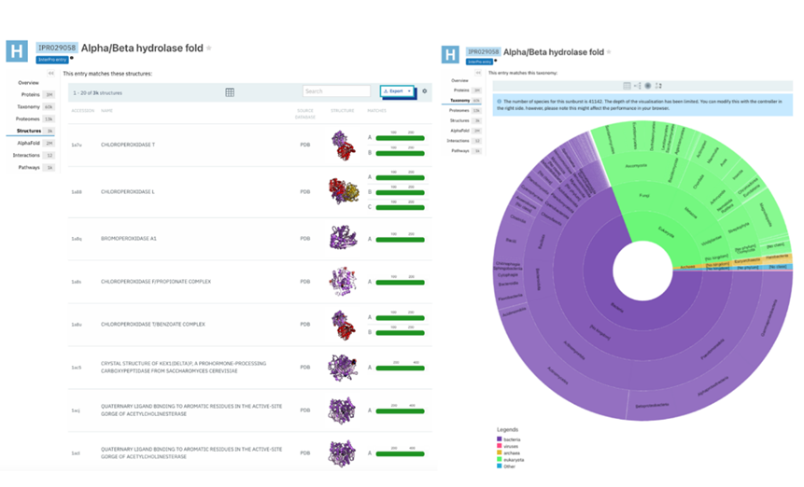The image size is (804, 487).
Task: Click the 1a88 chloroperoxidase L structure image
Action: click(x=343, y=192)
